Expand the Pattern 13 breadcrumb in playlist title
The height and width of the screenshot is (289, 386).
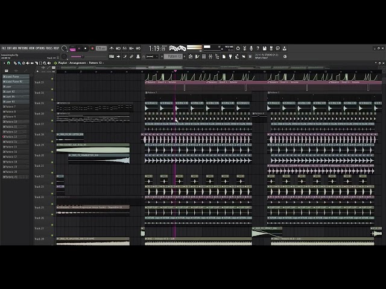pos(95,63)
